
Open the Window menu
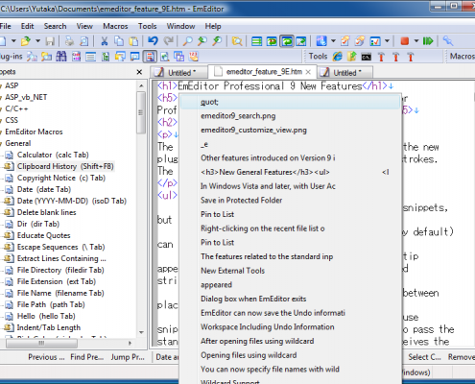(180, 26)
